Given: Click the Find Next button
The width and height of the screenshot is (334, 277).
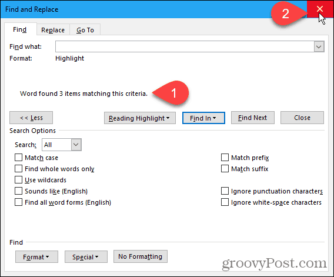Looking at the screenshot, I should pyautogui.click(x=253, y=118).
